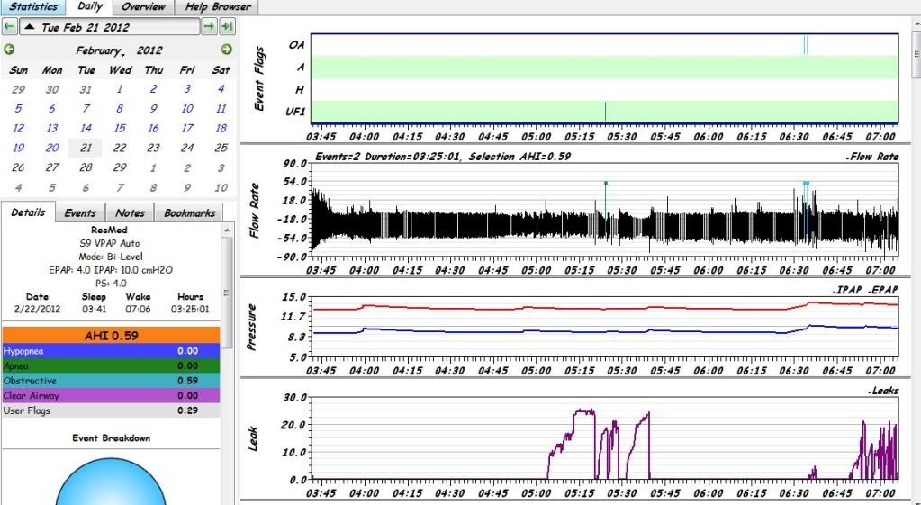Screen dimensions: 921x505
Task: Click the Leak graph axis label
Action: pos(253,438)
